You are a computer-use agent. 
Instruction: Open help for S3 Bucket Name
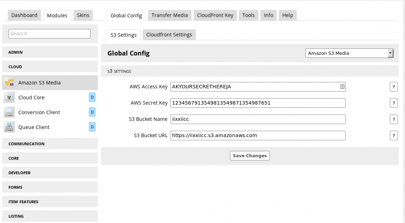394,119
